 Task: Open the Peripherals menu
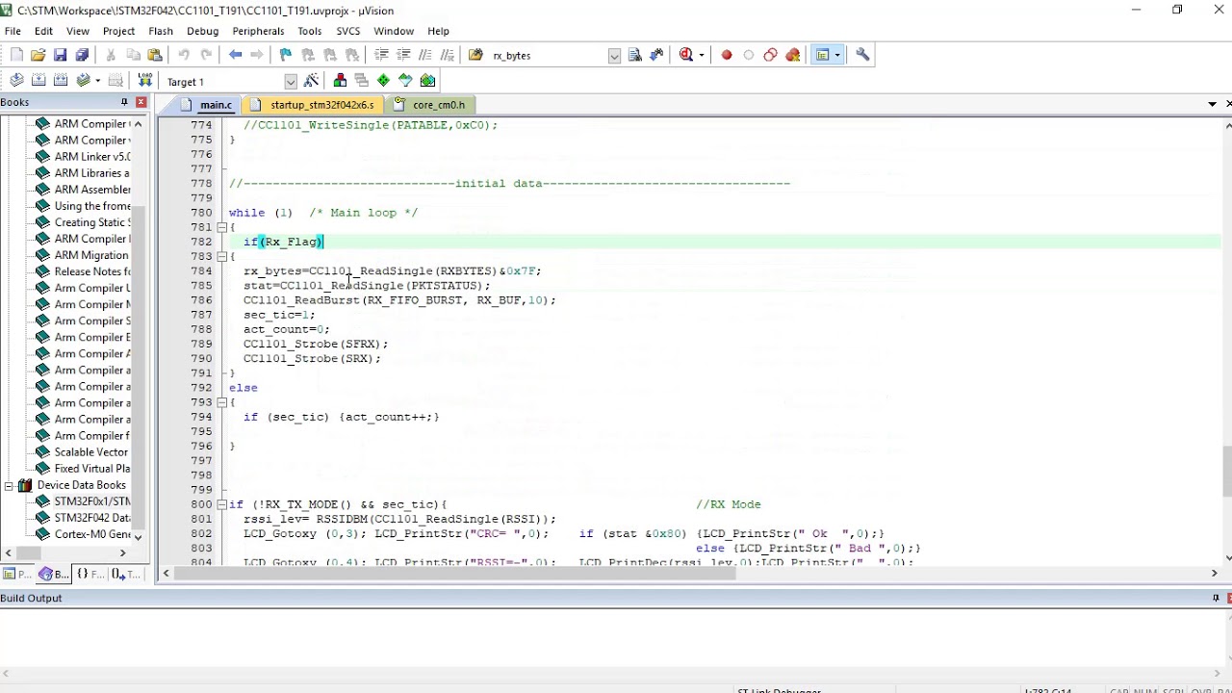(x=258, y=31)
